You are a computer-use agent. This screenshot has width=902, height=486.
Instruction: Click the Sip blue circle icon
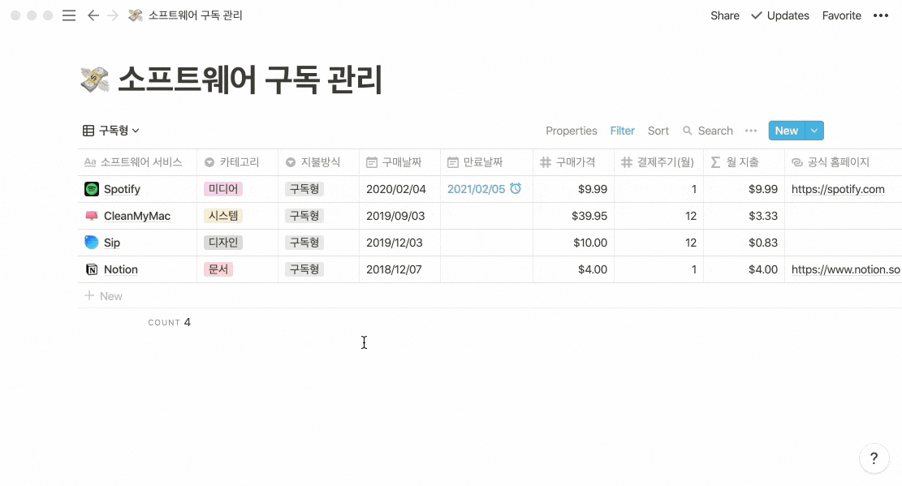[x=92, y=242]
